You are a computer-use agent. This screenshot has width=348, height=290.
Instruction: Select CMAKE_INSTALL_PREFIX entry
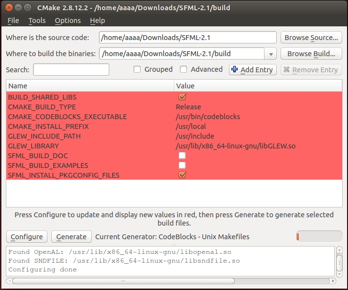click(48, 126)
